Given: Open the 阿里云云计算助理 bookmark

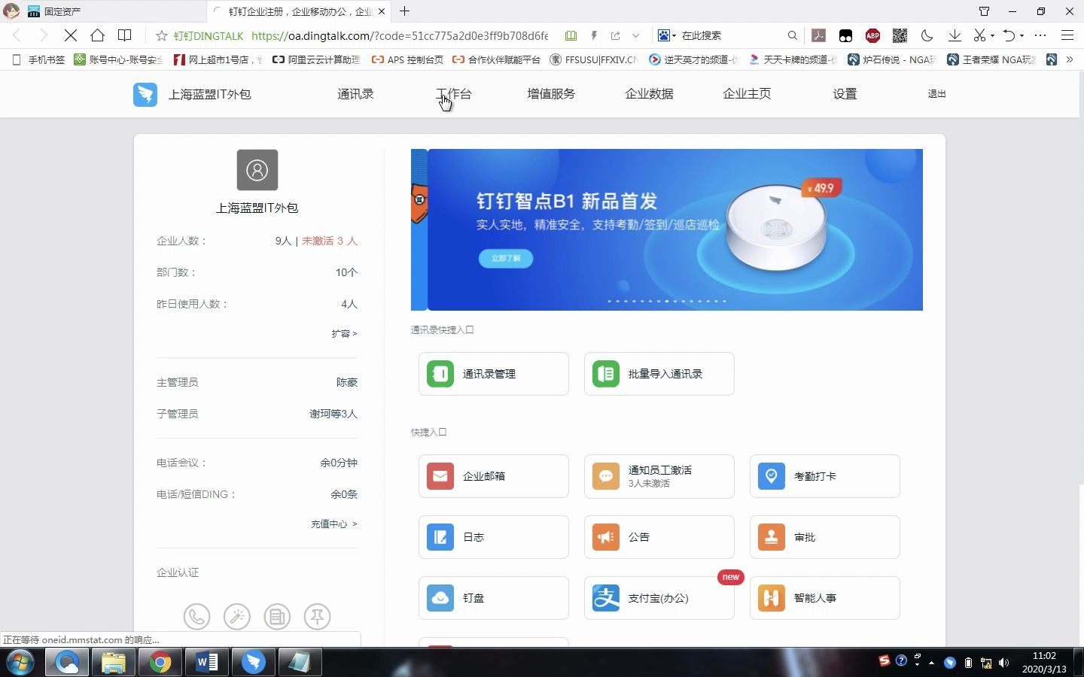Looking at the screenshot, I should click(316, 59).
